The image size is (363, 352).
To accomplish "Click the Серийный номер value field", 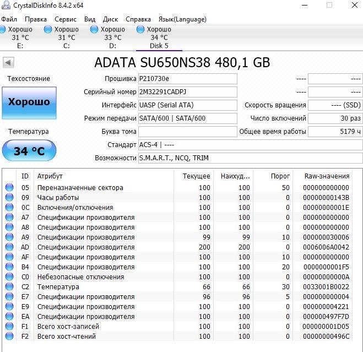I will click(x=187, y=92).
